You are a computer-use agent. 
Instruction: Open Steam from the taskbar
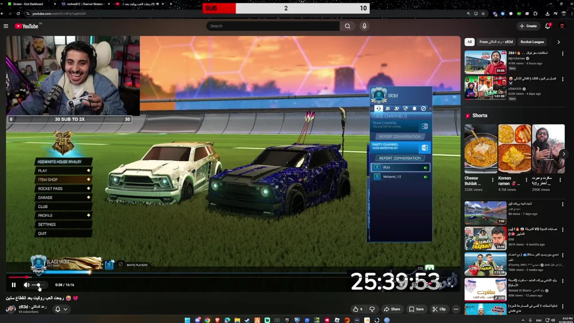pos(248,320)
